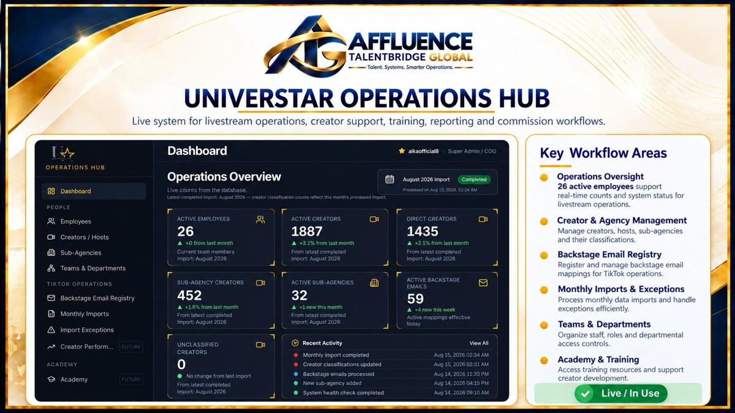The width and height of the screenshot is (735, 413).
Task: Open New sub-agency added activity row
Action: click(390, 383)
